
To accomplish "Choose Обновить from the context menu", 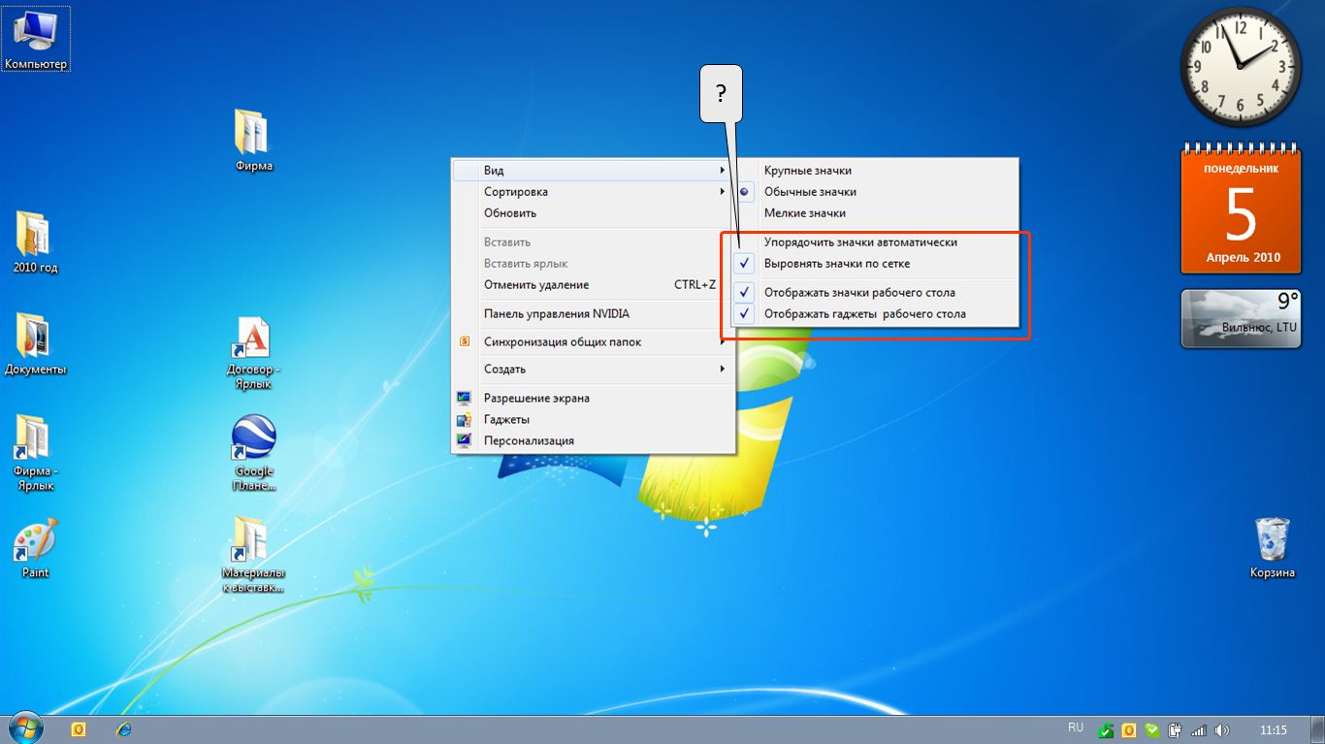I will (x=510, y=213).
